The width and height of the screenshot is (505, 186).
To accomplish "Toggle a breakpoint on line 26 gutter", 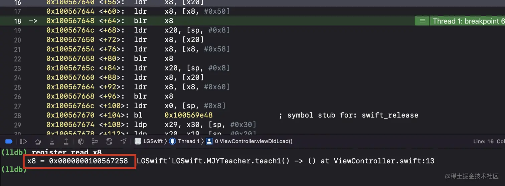I will click(17, 97).
